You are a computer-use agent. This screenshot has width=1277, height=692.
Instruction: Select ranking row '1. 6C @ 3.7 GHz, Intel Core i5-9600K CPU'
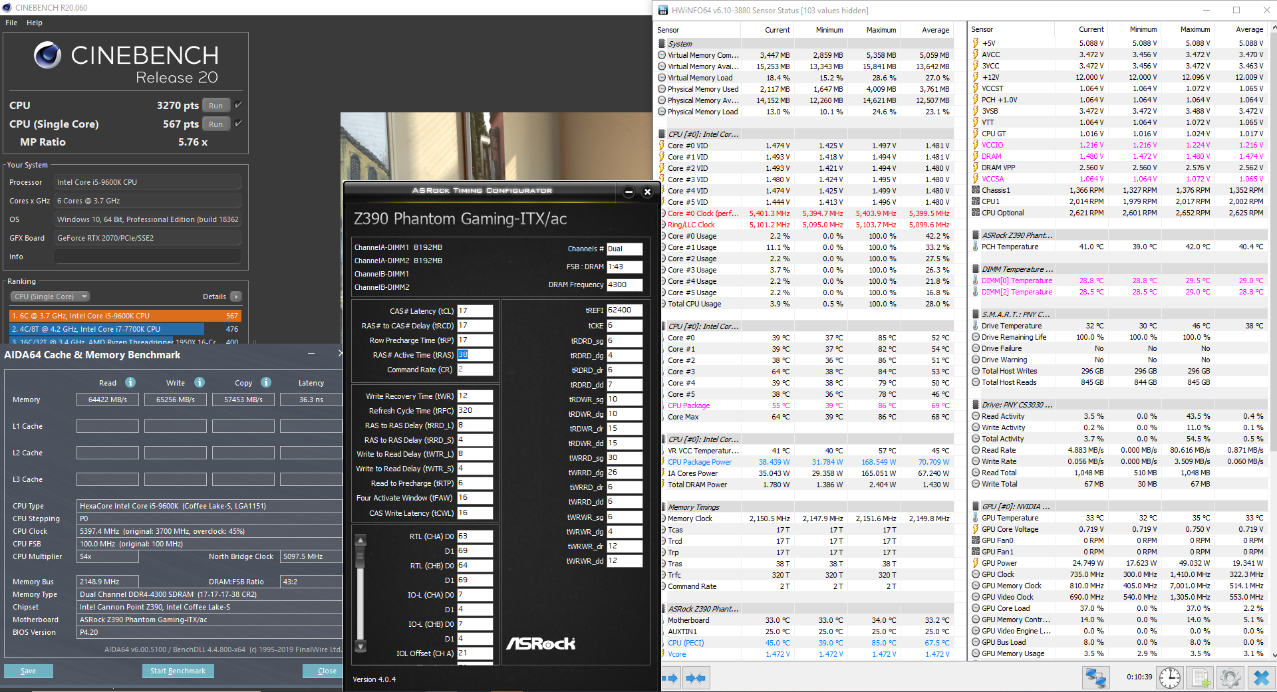pos(125,316)
